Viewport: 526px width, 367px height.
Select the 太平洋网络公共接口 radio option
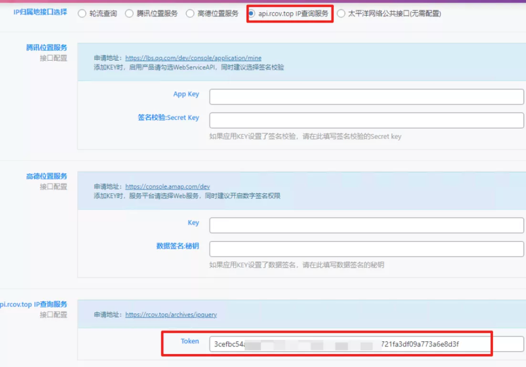[x=341, y=14]
